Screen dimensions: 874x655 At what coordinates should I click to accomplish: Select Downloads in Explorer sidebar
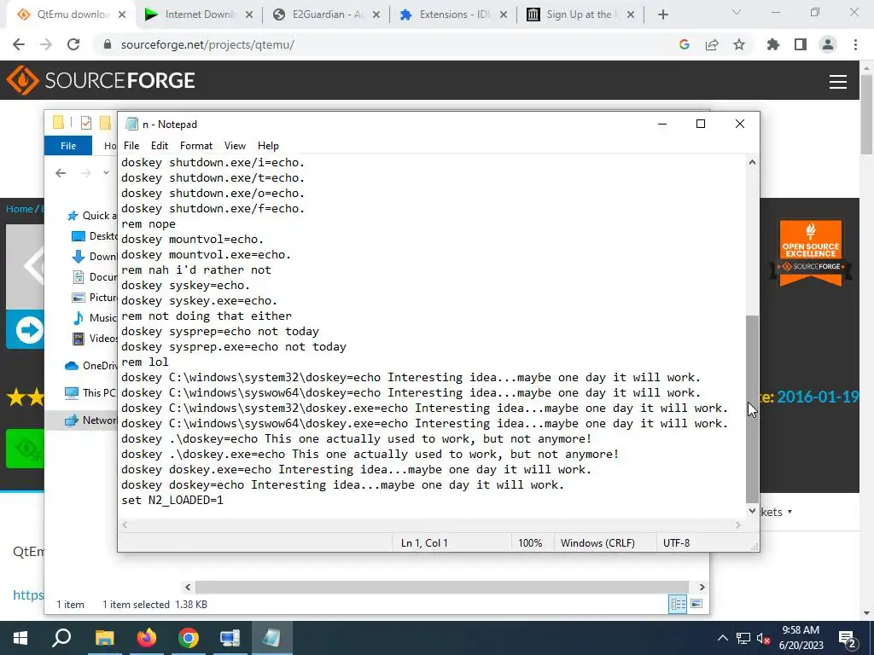pos(95,257)
